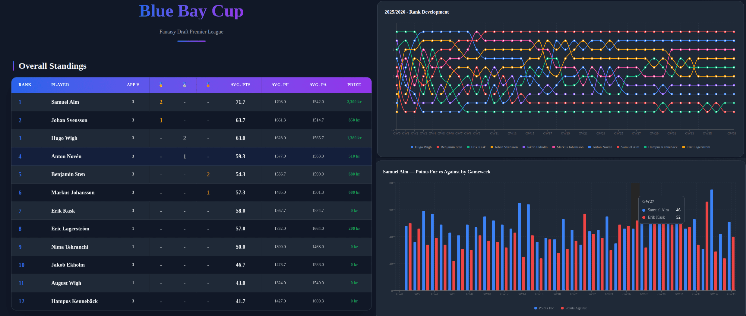
Task: Click the Eric Lagerström orange legend swatch
Action: click(684, 147)
